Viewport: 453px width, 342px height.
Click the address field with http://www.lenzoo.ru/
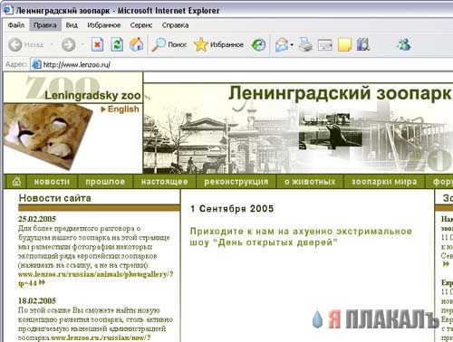(x=242, y=64)
